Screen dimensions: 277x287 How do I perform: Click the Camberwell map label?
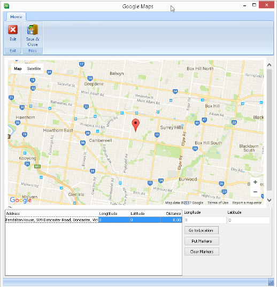(x=101, y=141)
